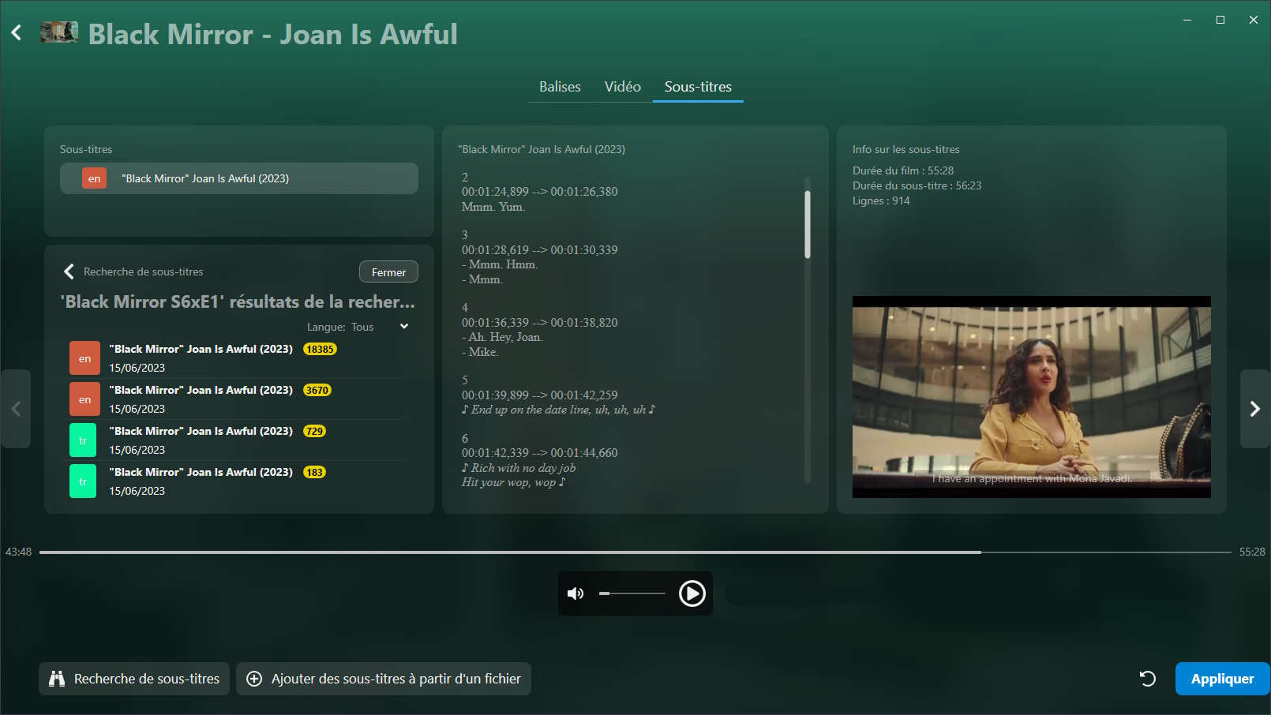Select loaded 'en' subtitle "Black Mirror" Joan Is Awful
This screenshot has width=1271, height=715.
(239, 178)
